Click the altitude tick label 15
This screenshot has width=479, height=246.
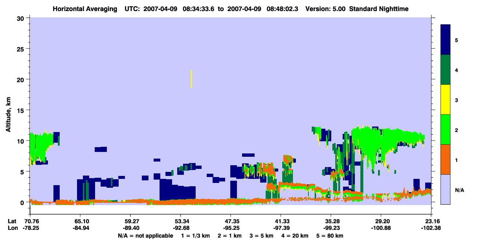(21, 110)
